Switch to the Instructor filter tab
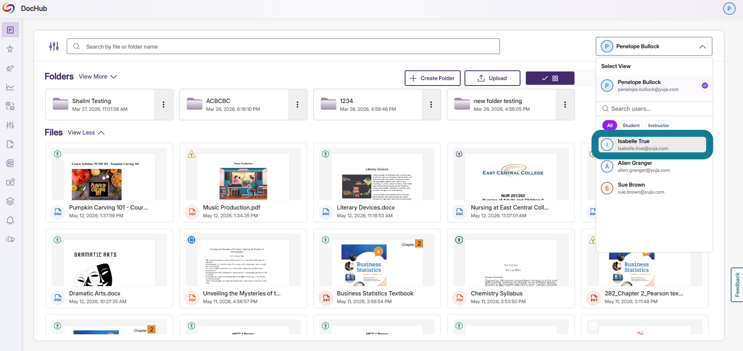The width and height of the screenshot is (743, 351). (658, 126)
